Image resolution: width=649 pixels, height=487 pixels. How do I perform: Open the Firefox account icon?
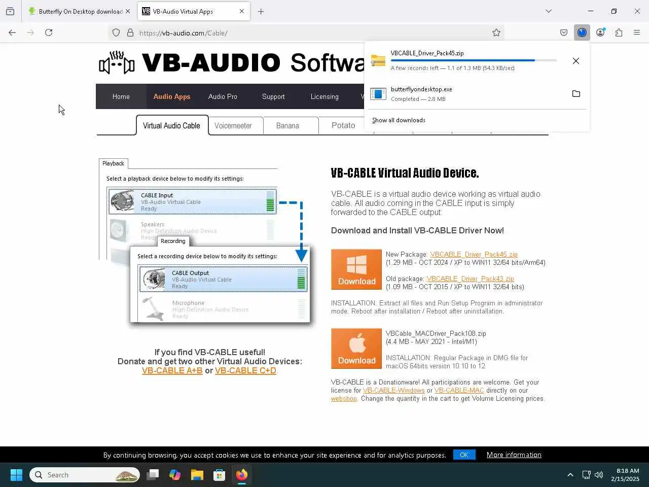[x=600, y=32]
